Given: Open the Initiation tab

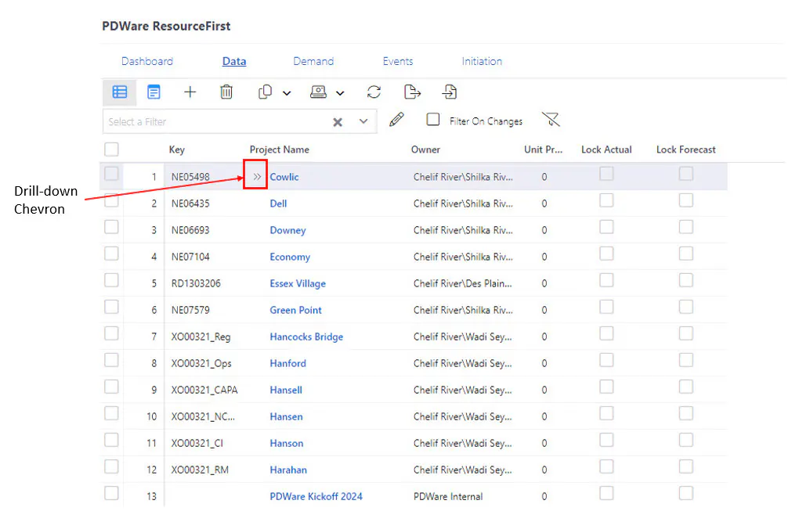Looking at the screenshot, I should 482,61.
